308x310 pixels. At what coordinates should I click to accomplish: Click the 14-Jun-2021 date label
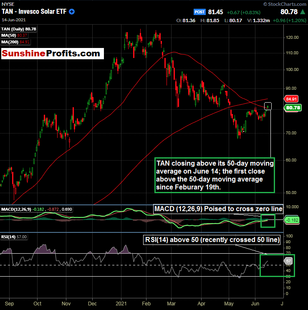pyautogui.click(x=14, y=20)
